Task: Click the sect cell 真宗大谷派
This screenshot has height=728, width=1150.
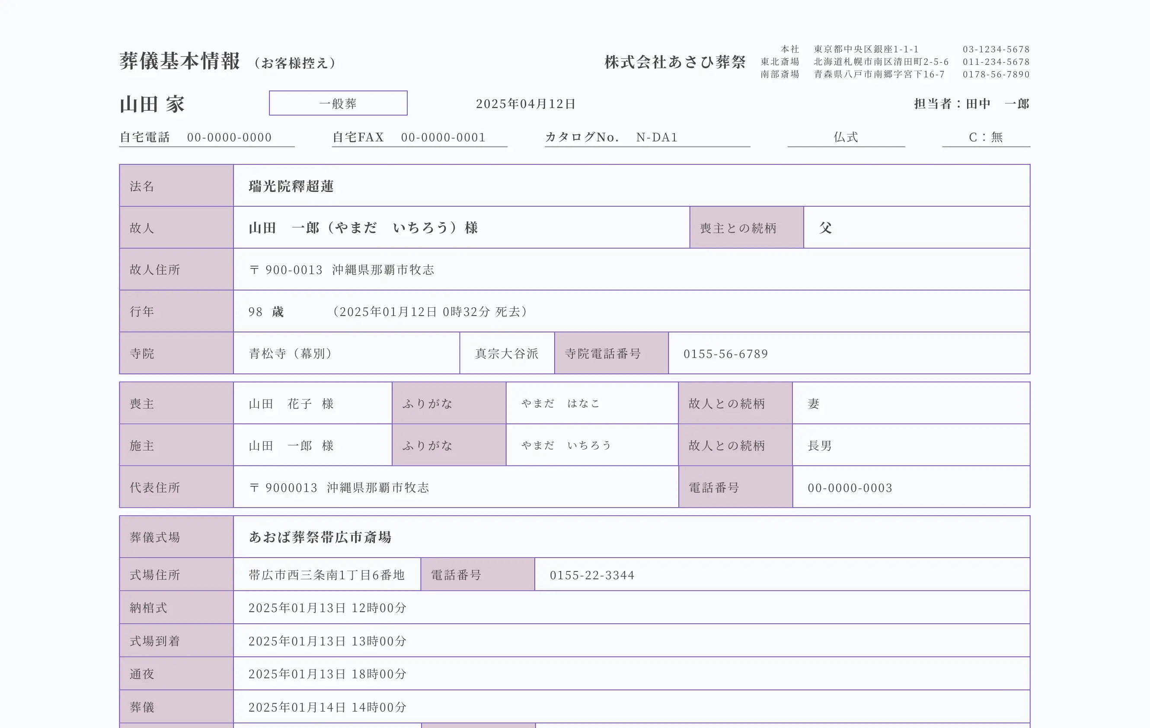Action: click(507, 354)
